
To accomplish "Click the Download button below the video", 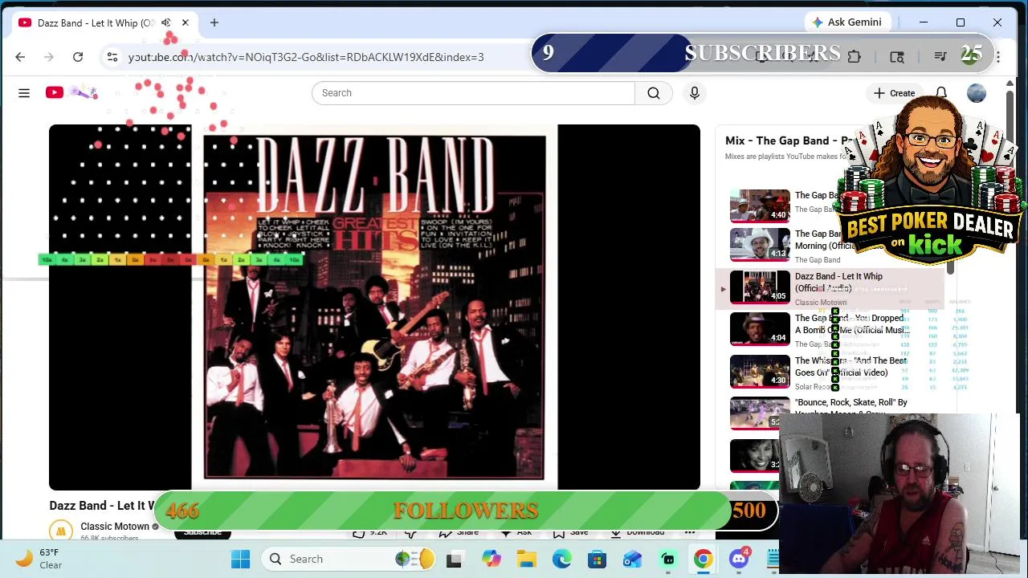I will pyautogui.click(x=637, y=532).
